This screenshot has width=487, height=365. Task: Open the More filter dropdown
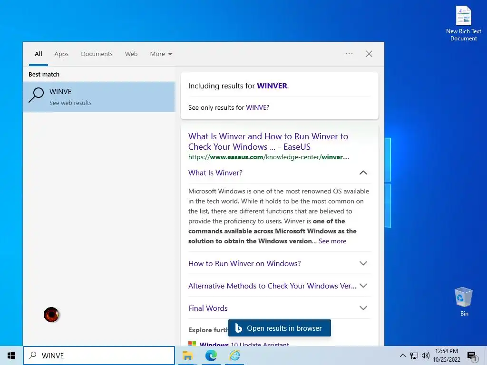coord(161,54)
